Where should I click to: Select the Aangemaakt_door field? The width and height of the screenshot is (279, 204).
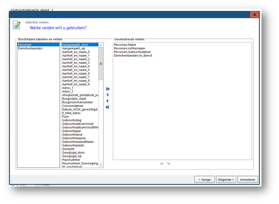coord(80,45)
